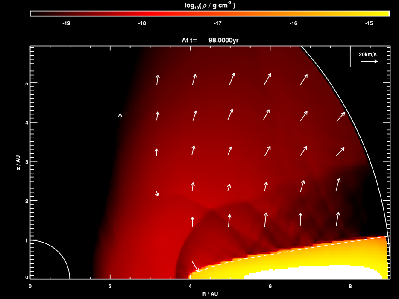Click the 3 tick label on z axis

27,161
